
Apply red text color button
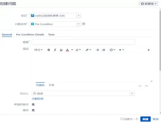click(67, 50)
